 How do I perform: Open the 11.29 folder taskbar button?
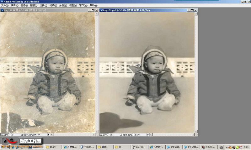coord(53,147)
